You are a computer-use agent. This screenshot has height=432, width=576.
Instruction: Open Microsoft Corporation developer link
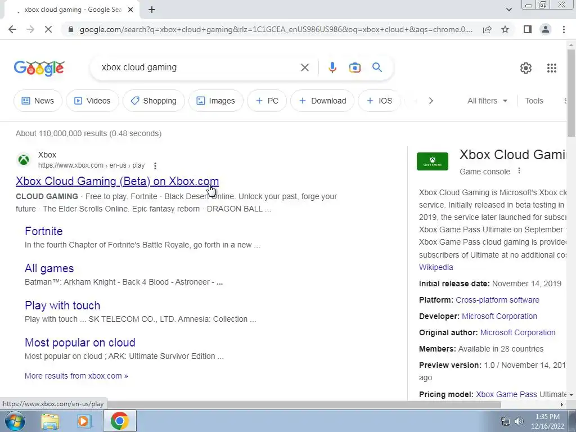tap(499, 316)
